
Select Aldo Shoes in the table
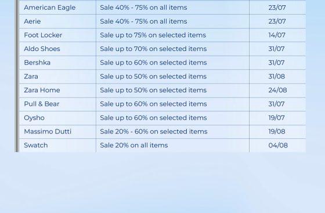pos(42,49)
